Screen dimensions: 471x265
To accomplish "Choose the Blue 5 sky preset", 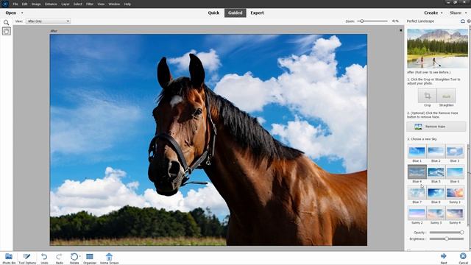I will click(x=436, y=172).
